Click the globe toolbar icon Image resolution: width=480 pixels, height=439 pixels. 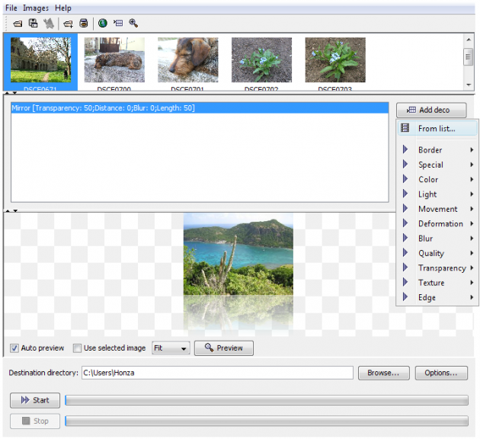pyautogui.click(x=103, y=23)
